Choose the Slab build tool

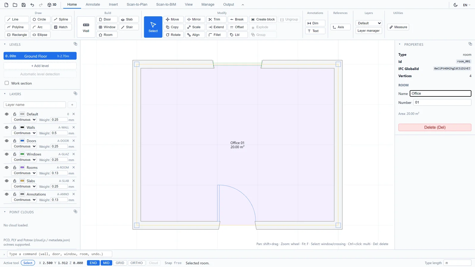[x=129, y=19]
